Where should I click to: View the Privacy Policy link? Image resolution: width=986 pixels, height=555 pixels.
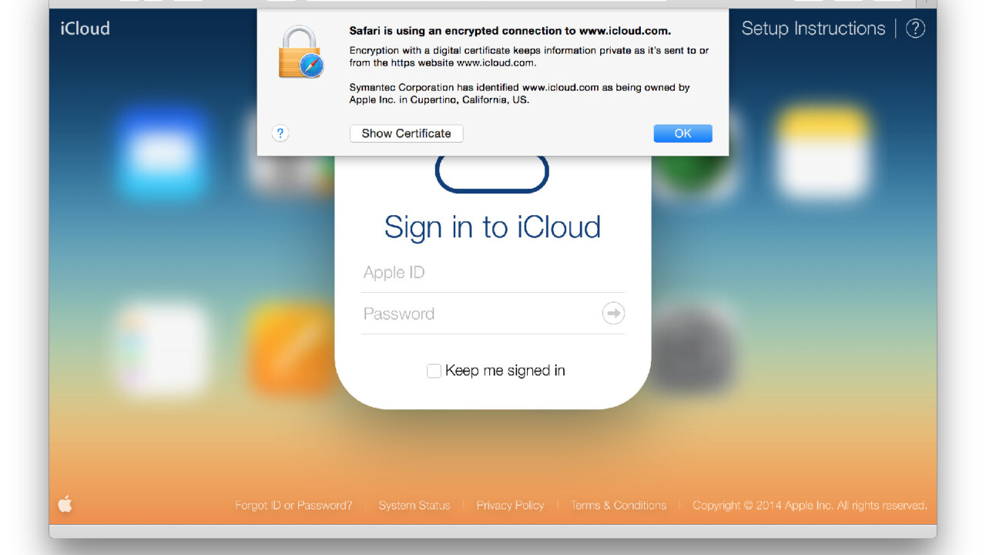pos(510,506)
